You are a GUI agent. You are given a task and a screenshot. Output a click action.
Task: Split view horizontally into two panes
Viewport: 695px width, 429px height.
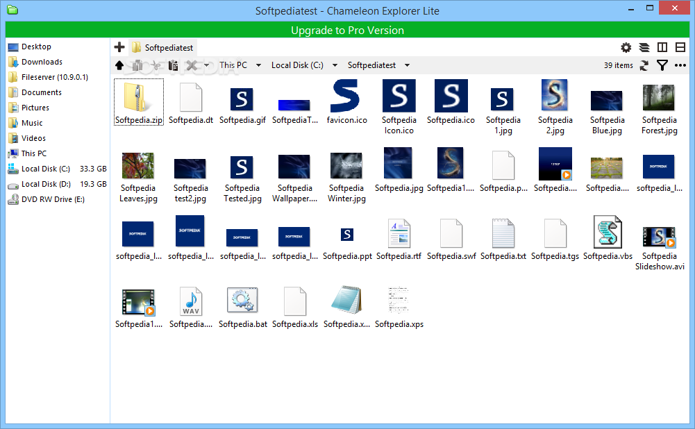(x=680, y=47)
